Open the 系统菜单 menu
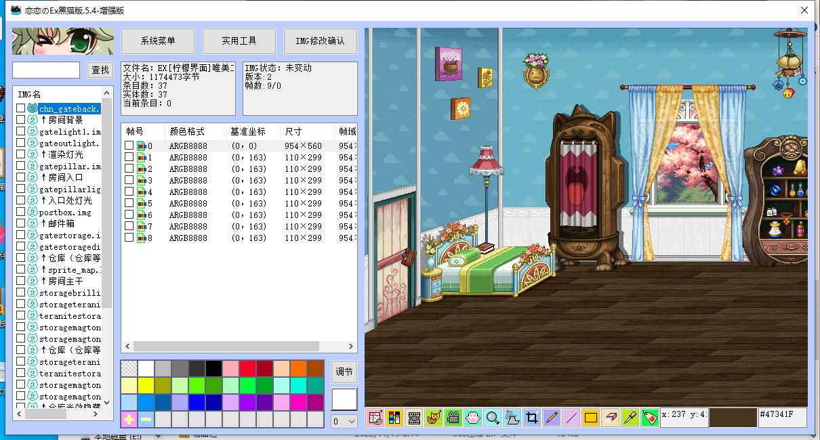The width and height of the screenshot is (820, 440). point(157,41)
